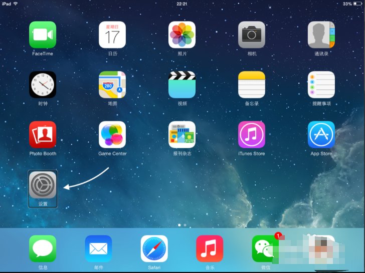Launch Game Center

112,134
